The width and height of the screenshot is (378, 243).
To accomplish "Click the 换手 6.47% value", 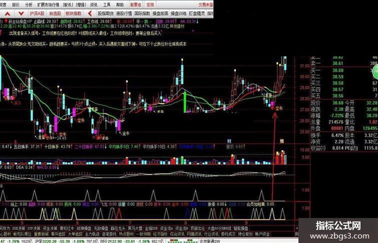I will point(337,135).
